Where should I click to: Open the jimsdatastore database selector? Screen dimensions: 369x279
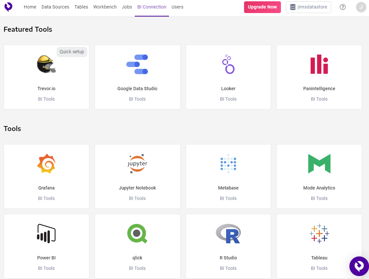point(308,7)
